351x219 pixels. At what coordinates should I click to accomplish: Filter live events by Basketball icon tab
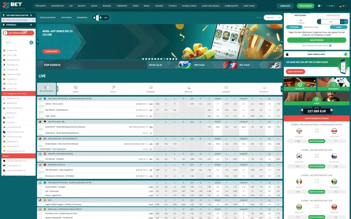(x=151, y=89)
